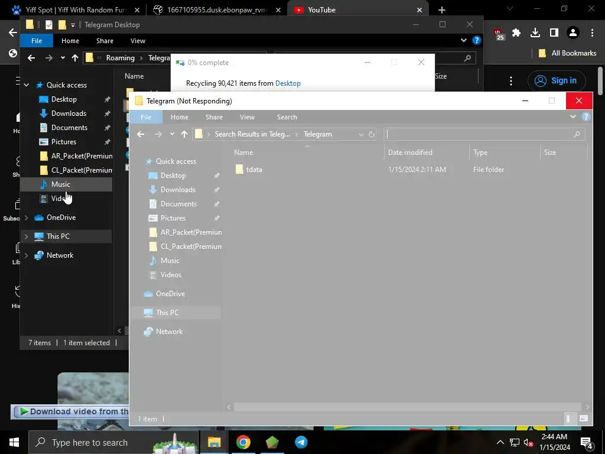The image size is (605, 454).
Task: Click Roaming in Telegram Desktop address bar
Action: pos(121,58)
